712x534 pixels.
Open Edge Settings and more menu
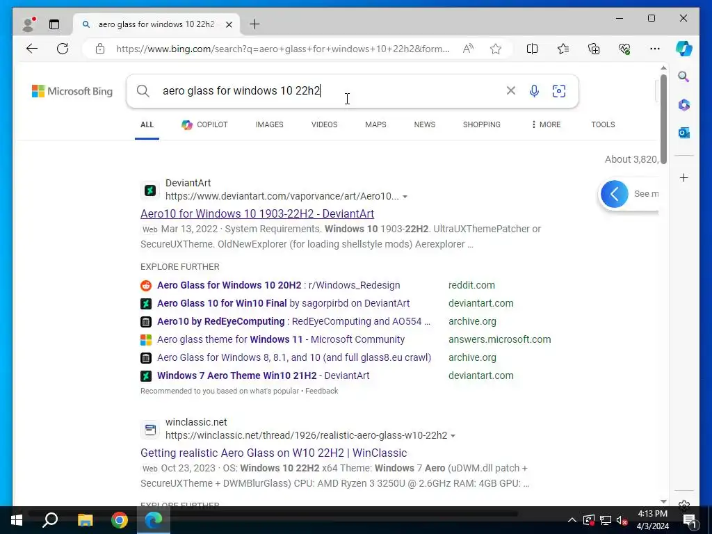click(655, 49)
